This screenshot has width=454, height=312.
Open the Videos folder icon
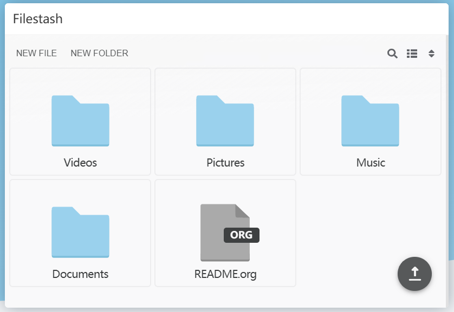tap(80, 121)
